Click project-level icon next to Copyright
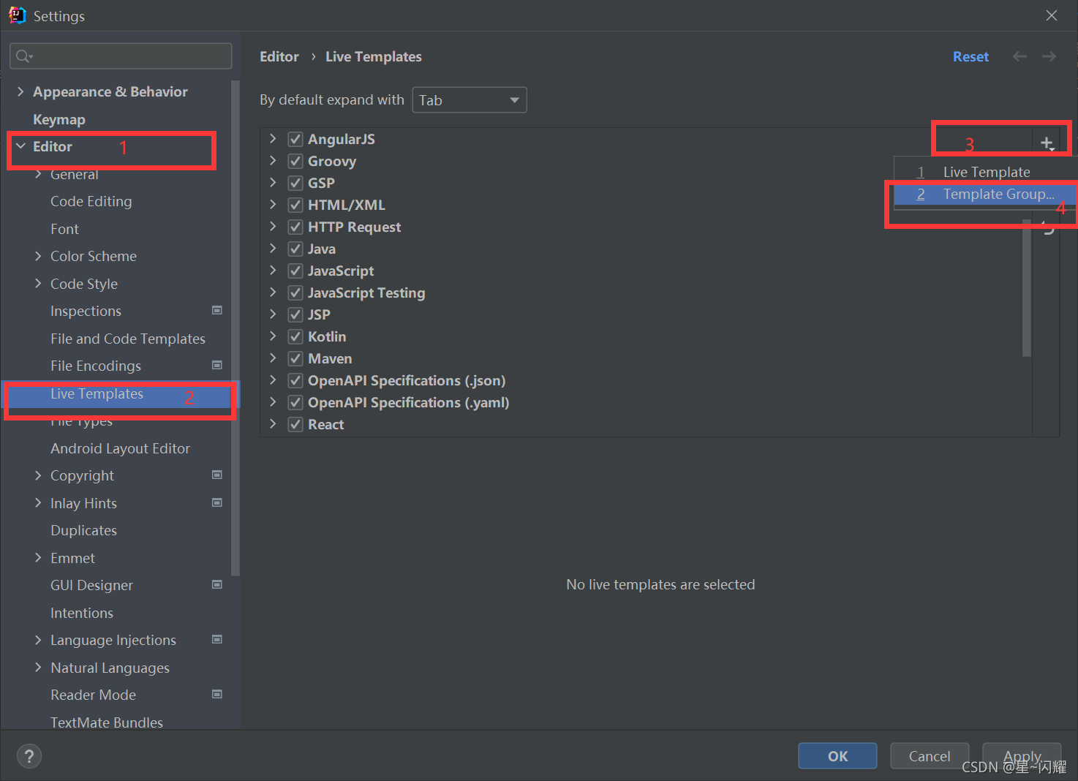Viewport: 1078px width, 781px height. tap(217, 475)
